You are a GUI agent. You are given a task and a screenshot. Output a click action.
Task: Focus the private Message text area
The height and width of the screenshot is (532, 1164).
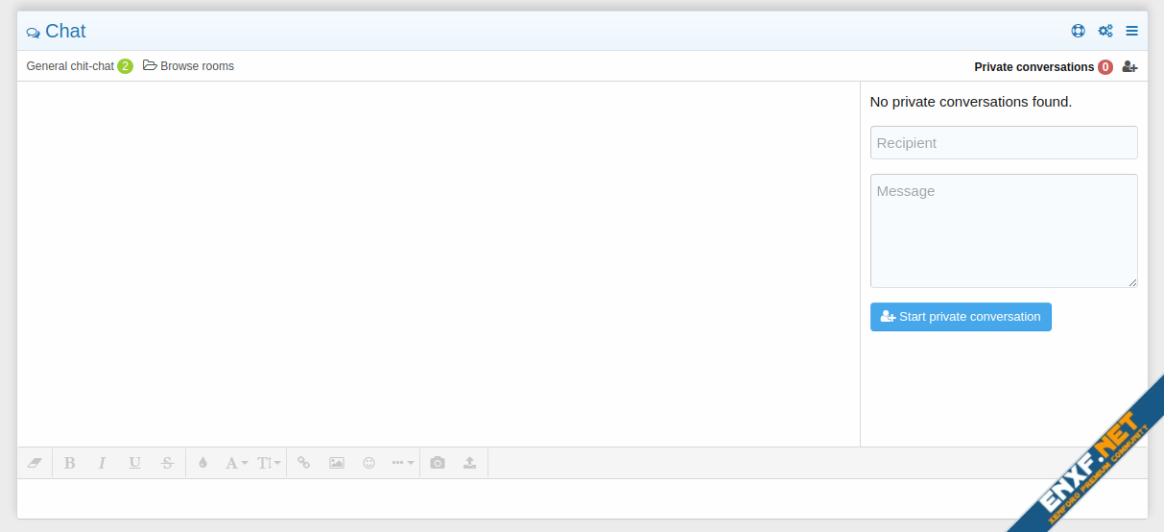pyautogui.click(x=1004, y=230)
